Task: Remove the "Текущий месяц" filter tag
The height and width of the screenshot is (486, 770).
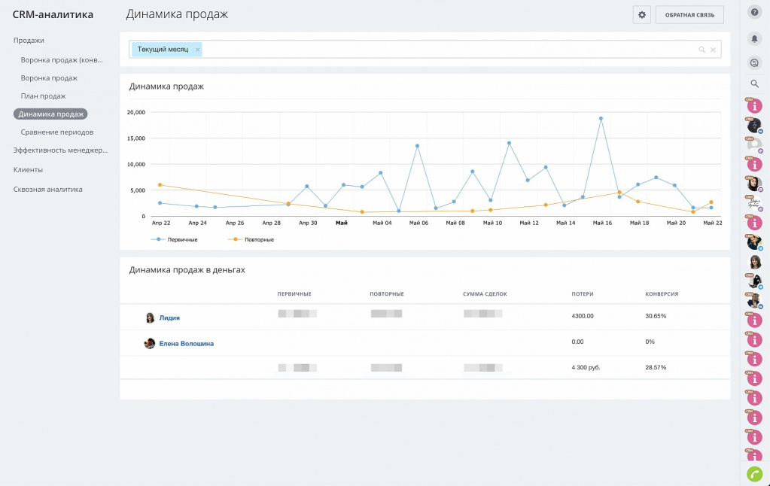Action: 197,50
